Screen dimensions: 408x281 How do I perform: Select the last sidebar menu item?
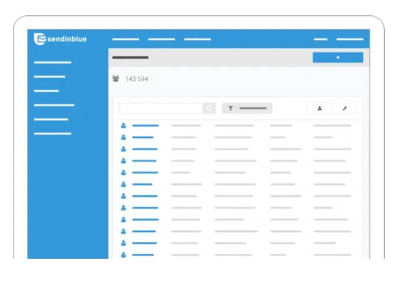point(53,133)
